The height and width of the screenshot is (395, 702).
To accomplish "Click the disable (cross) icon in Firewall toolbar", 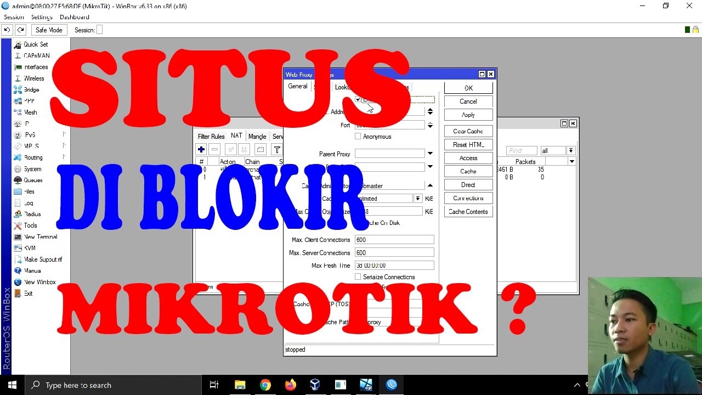I will click(x=244, y=149).
